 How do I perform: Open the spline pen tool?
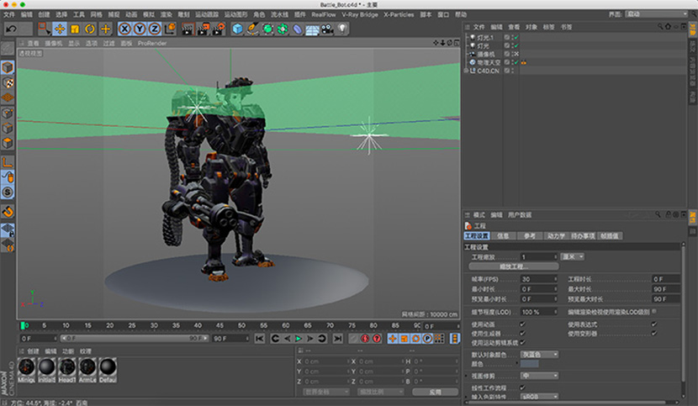pyautogui.click(x=252, y=29)
